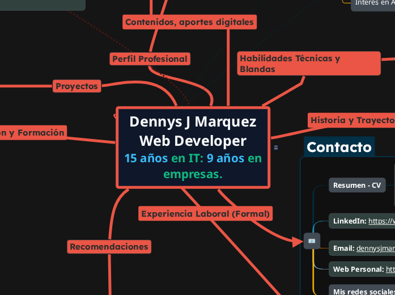The height and width of the screenshot is (295, 395).
Task: Click the notes icon beside the central node
Action: tap(276, 147)
